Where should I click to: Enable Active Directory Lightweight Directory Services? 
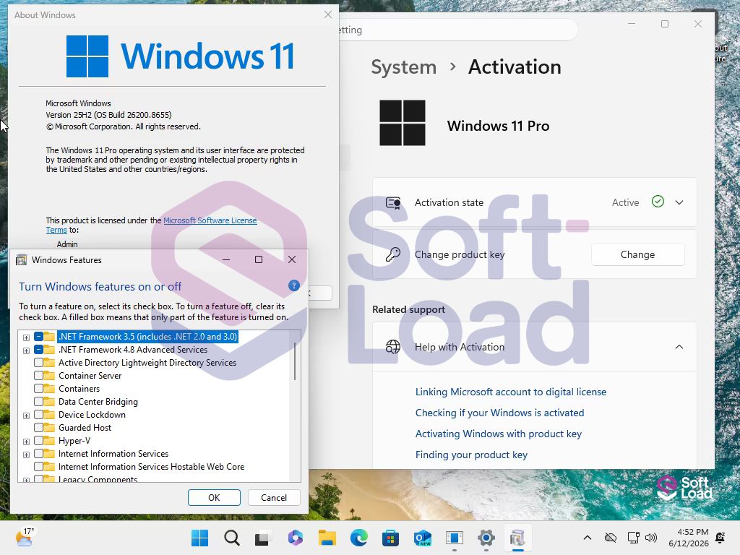tap(39, 363)
